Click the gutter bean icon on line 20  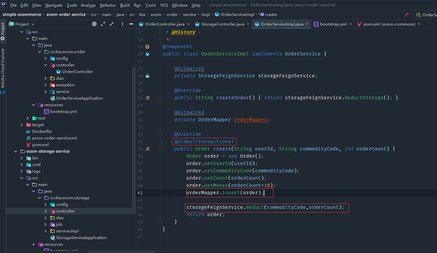pyautogui.click(x=147, y=54)
